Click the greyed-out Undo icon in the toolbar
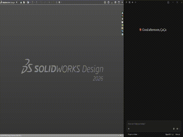This screenshot has height=137, width=183. (x=41, y=2)
